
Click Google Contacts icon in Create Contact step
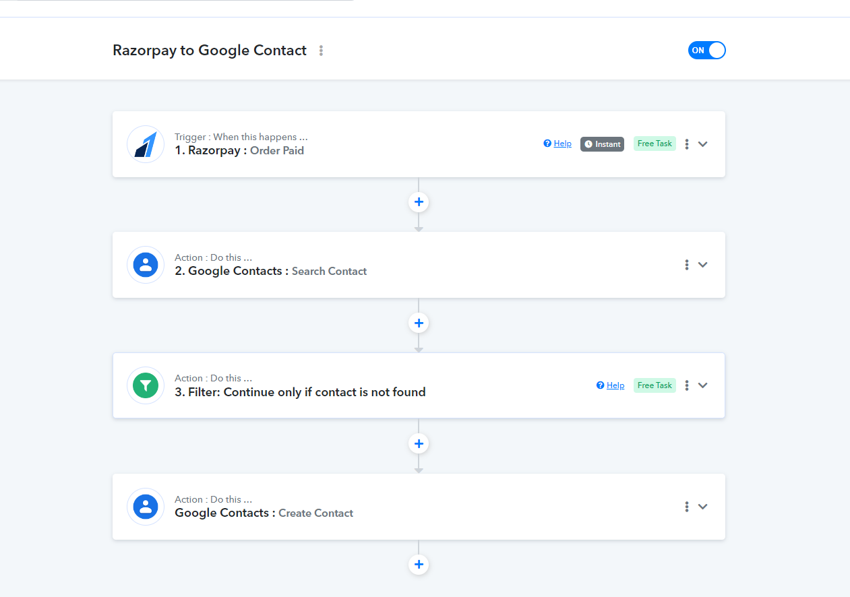tap(146, 507)
